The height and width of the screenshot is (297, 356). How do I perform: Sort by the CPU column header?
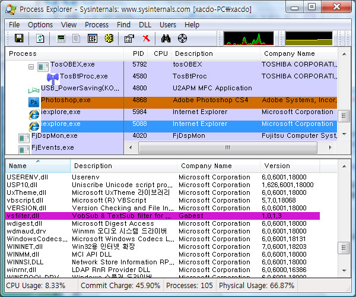click(x=160, y=53)
